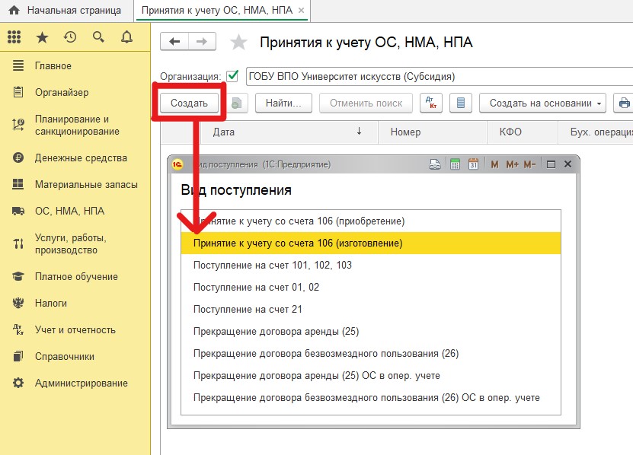Select Прекращение договора аренды (25) ОС в опер. учете

pyautogui.click(x=371, y=376)
